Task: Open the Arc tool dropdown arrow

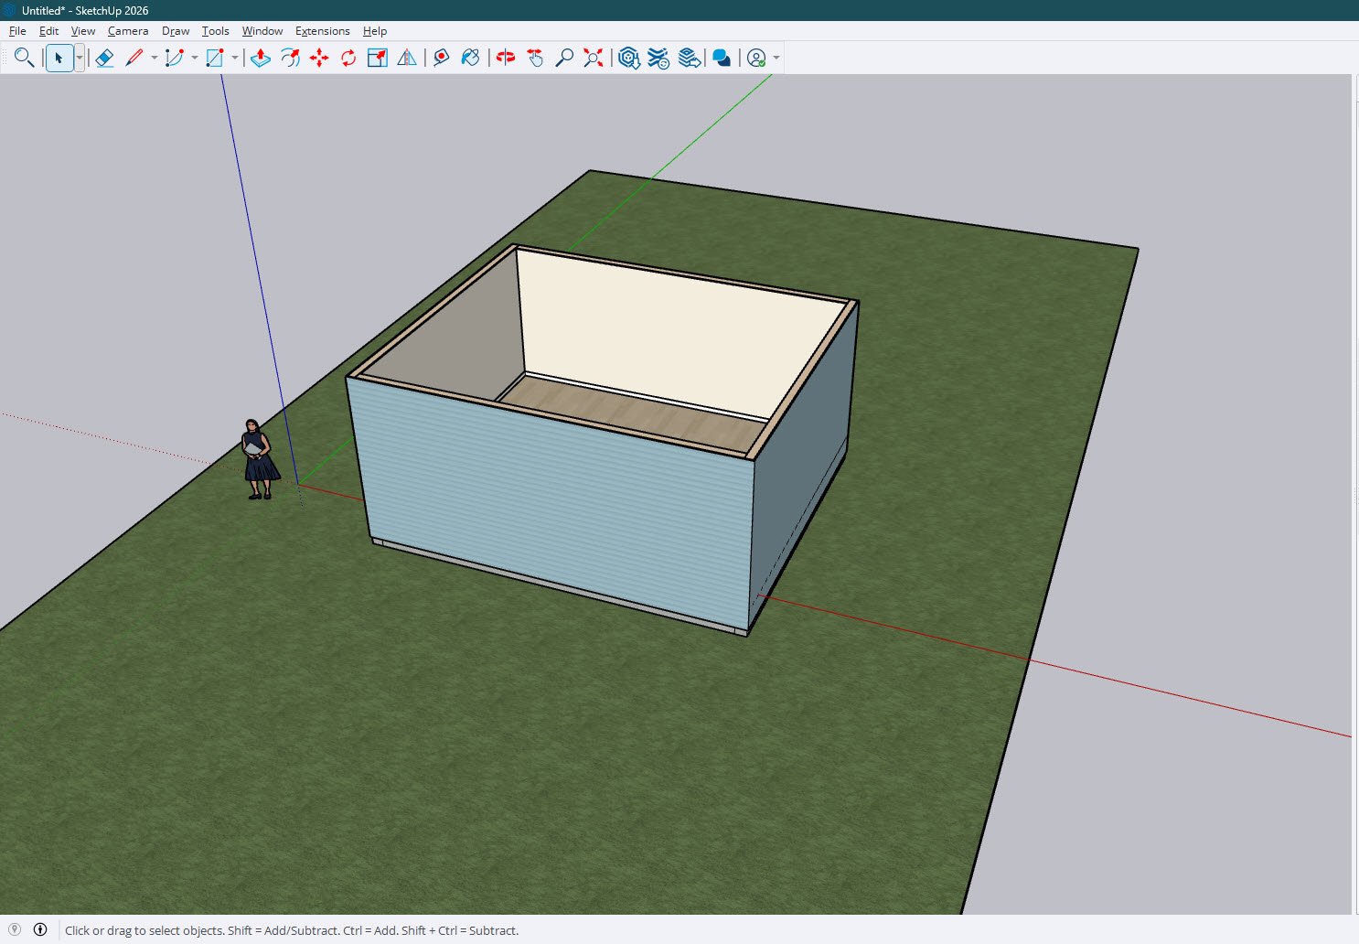Action: [x=195, y=59]
